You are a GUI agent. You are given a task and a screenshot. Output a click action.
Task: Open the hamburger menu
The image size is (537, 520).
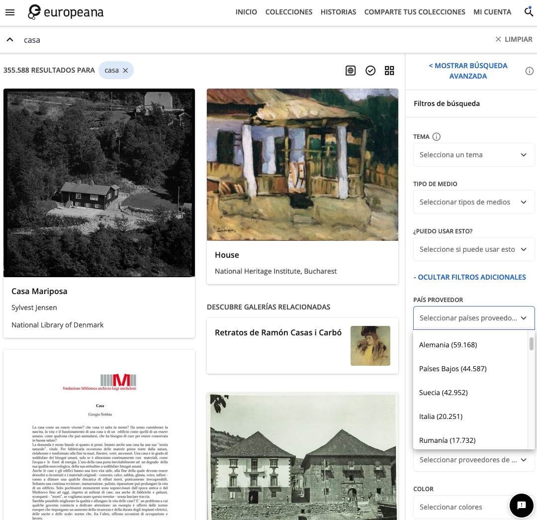10,12
